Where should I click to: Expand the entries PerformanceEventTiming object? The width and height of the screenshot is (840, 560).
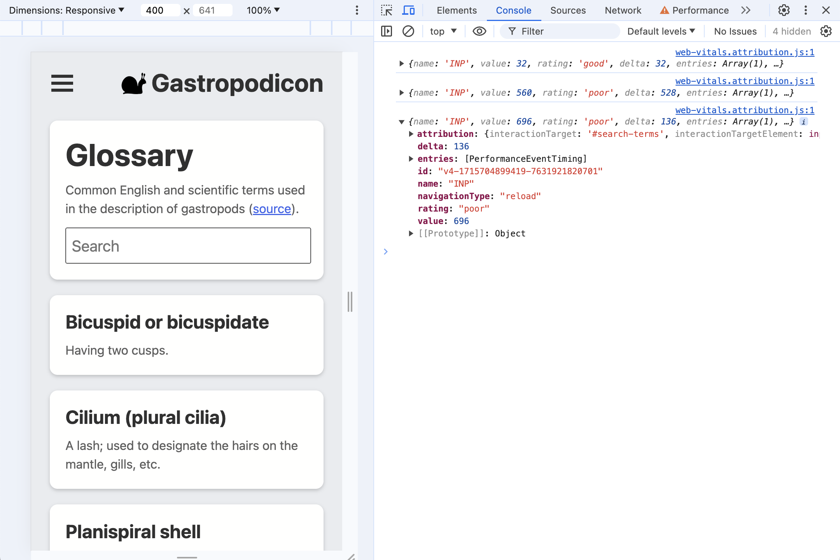(x=410, y=158)
